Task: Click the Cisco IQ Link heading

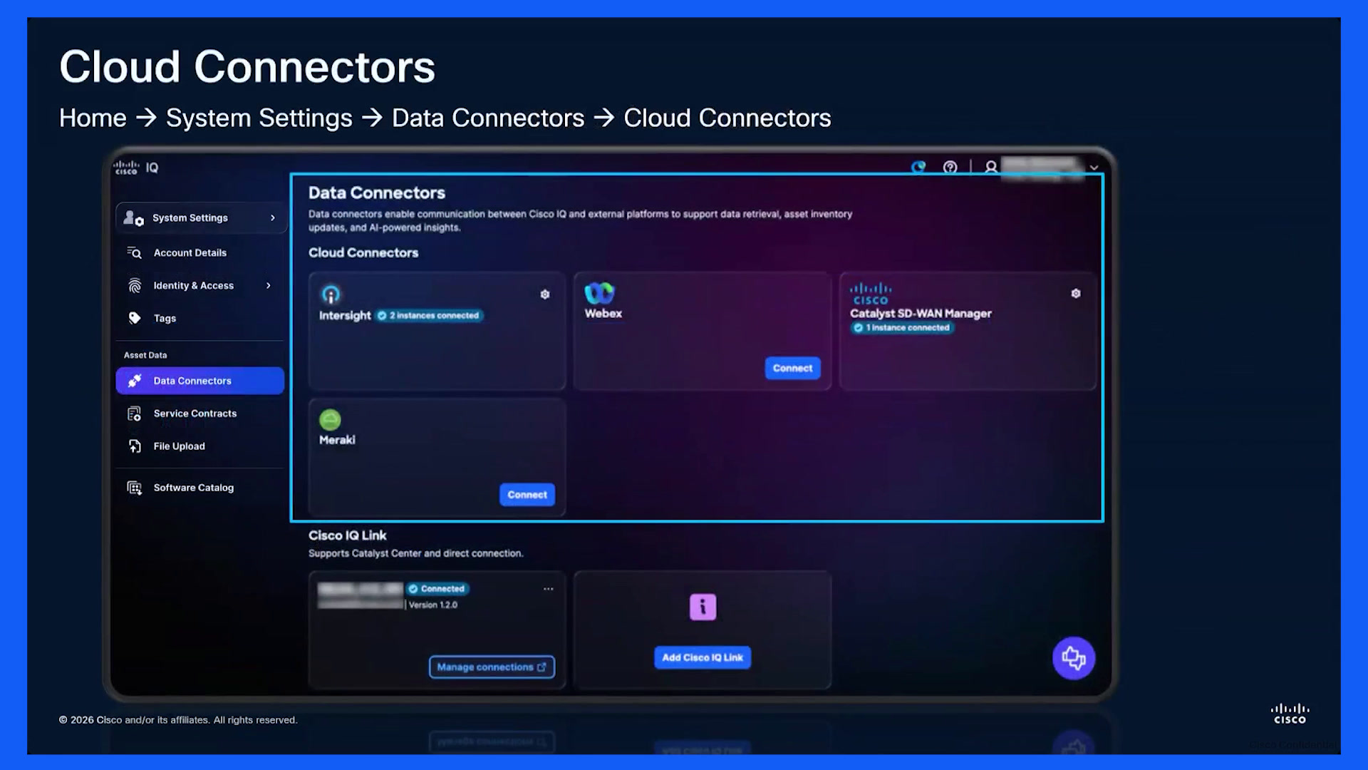Action: [x=348, y=535]
